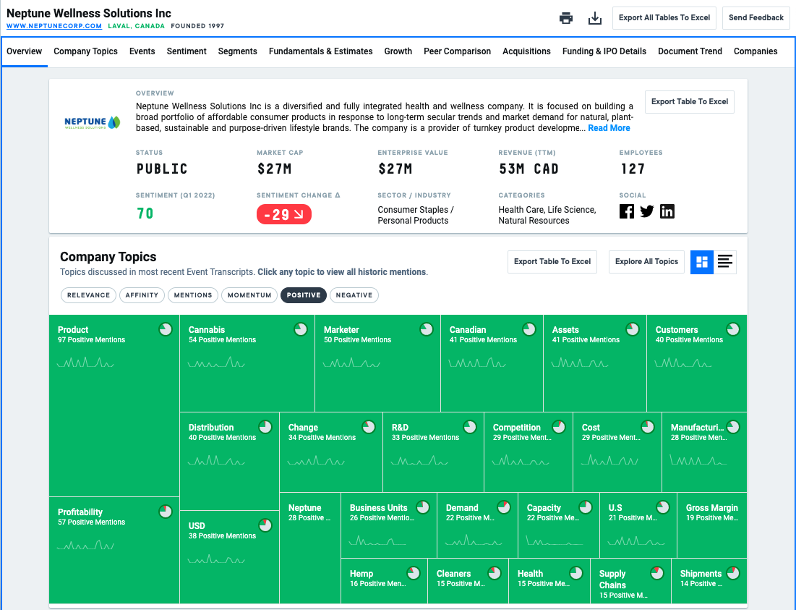Open the Overview tab
Screen dimensions: 796x610
[x=25, y=51]
